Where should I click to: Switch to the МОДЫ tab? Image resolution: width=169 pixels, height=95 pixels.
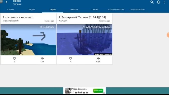click(32, 9)
